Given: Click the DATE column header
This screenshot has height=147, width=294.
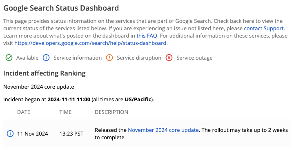Looking at the screenshot, I should coord(24,112).
